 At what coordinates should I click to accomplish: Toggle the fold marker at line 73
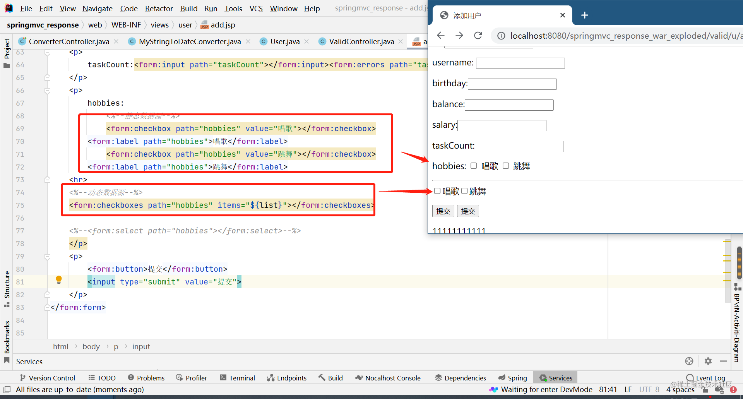[x=47, y=180]
